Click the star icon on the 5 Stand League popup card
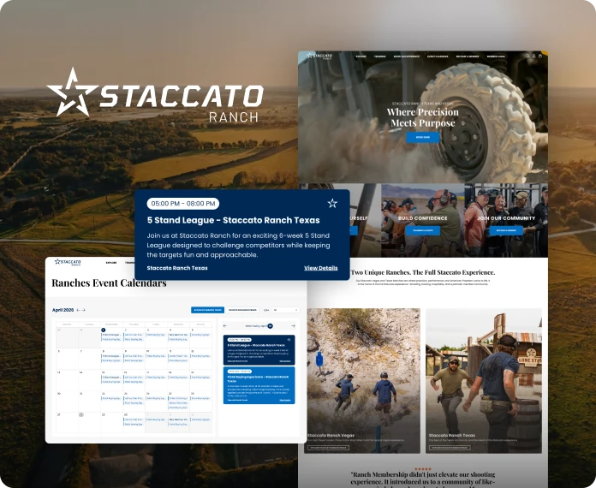 pos(332,204)
